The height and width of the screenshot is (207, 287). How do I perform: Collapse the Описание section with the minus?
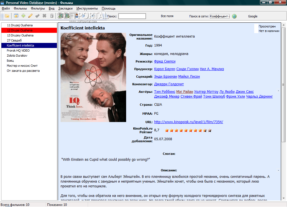point(278,170)
